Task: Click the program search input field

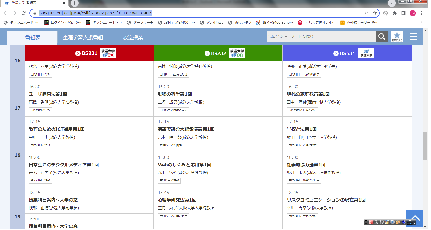Action: tap(320, 37)
